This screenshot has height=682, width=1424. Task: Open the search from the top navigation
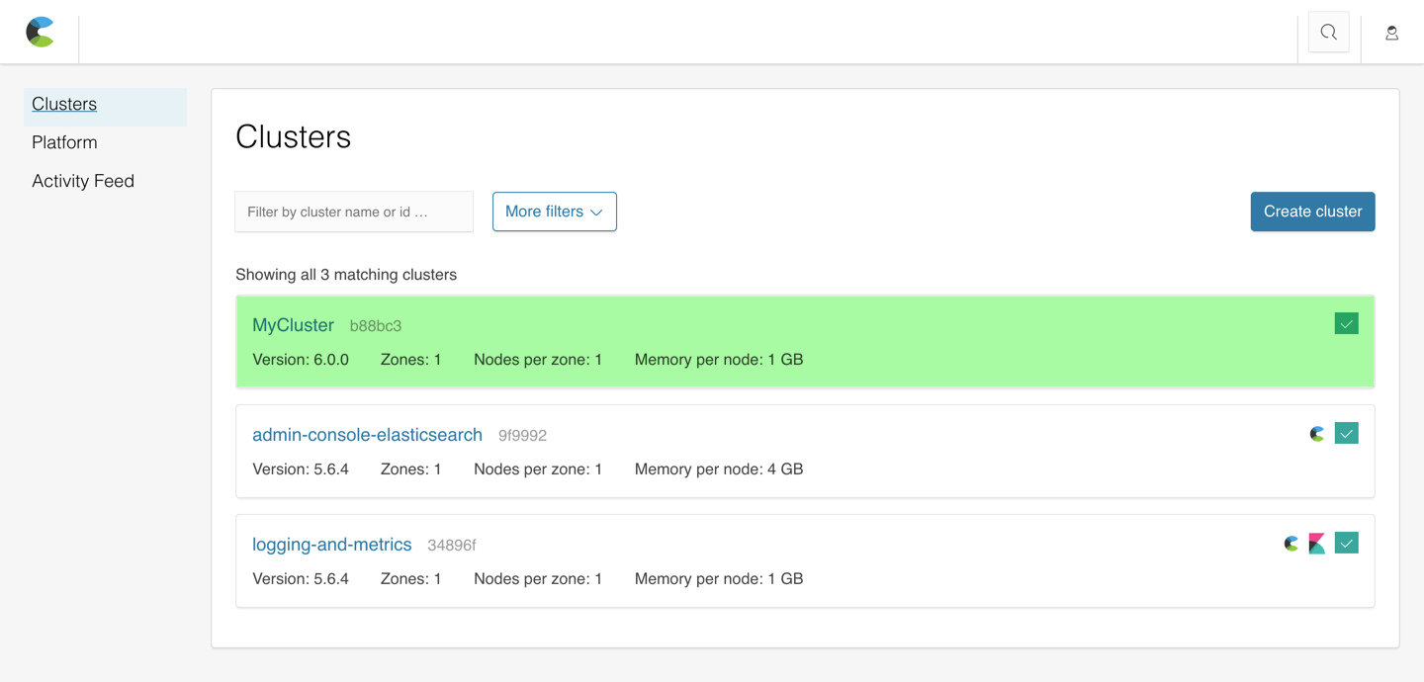[x=1328, y=32]
